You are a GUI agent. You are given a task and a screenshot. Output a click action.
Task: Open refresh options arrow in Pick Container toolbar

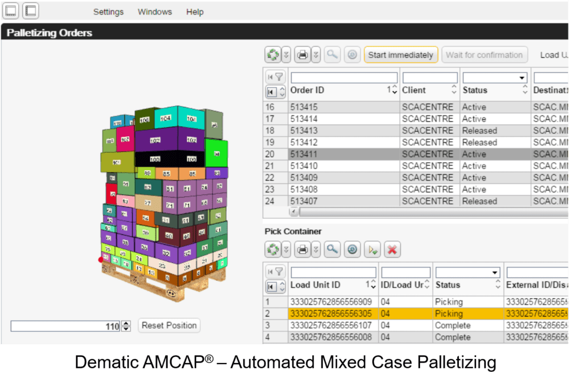click(286, 250)
